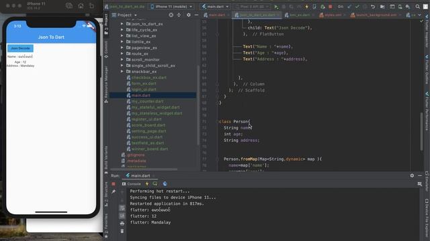Image resolution: width=430 pixels, height=241 pixels.
Task: Click the editor vertical scrollbar thumb
Action: click(x=422, y=131)
